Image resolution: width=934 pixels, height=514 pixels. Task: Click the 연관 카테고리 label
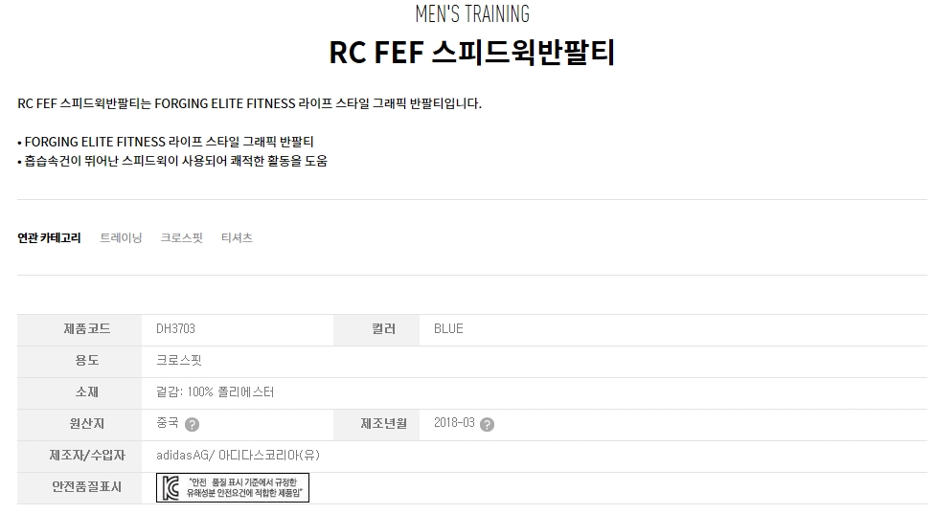coord(49,238)
